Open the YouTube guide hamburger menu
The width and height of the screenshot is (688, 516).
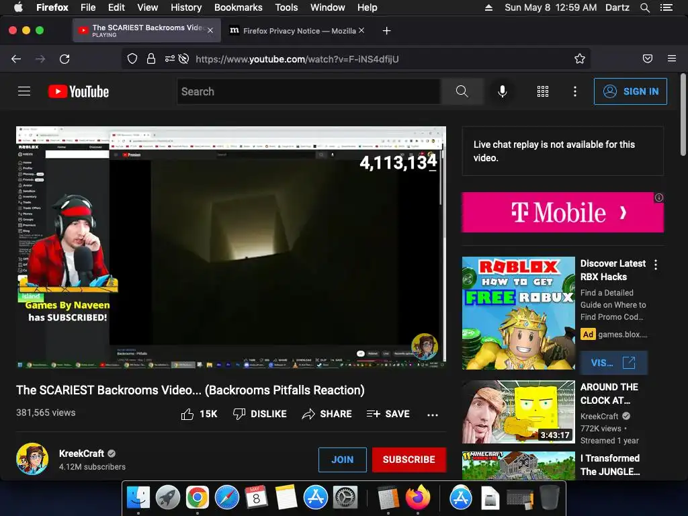pyautogui.click(x=24, y=91)
